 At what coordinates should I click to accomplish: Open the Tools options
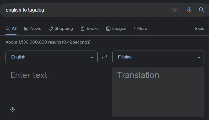point(199,28)
